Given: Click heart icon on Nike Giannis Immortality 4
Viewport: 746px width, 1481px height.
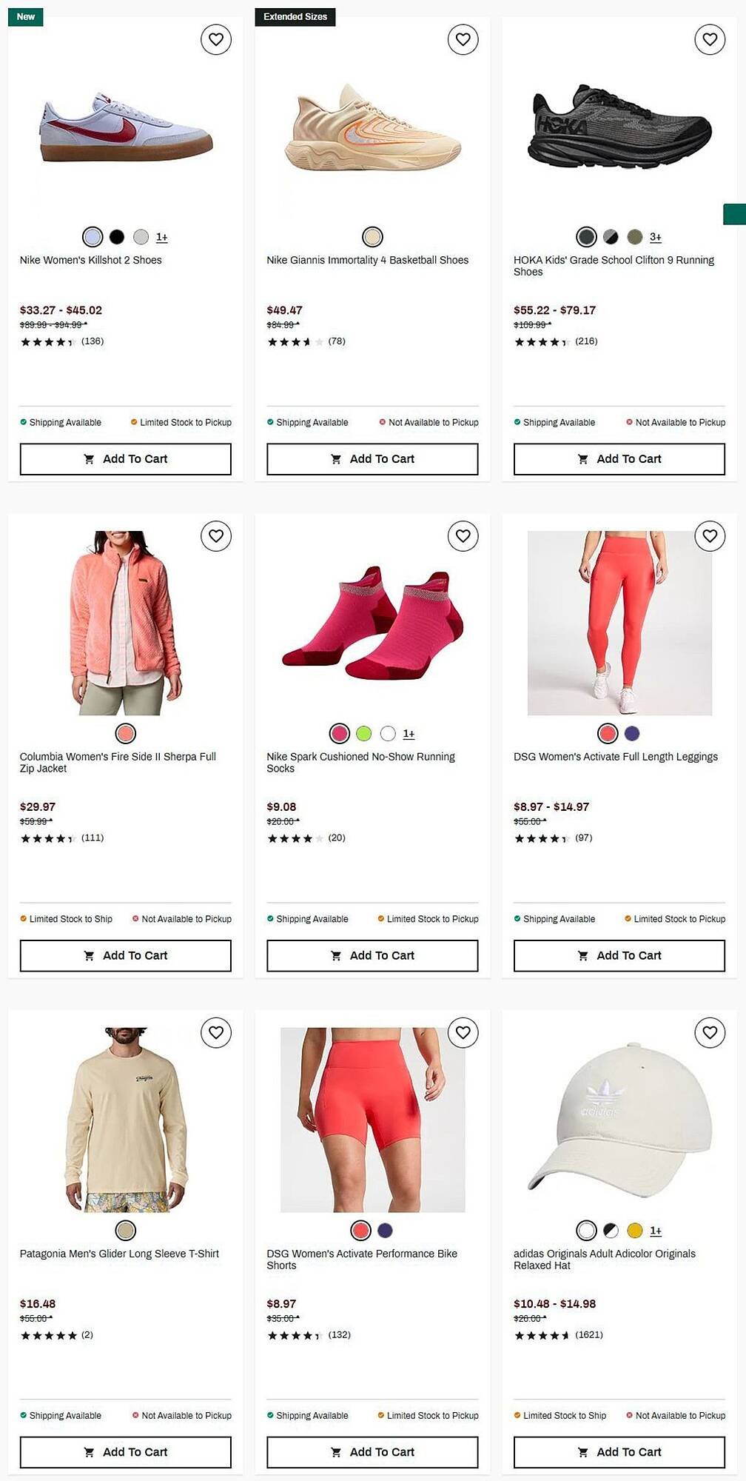Looking at the screenshot, I should click(463, 39).
